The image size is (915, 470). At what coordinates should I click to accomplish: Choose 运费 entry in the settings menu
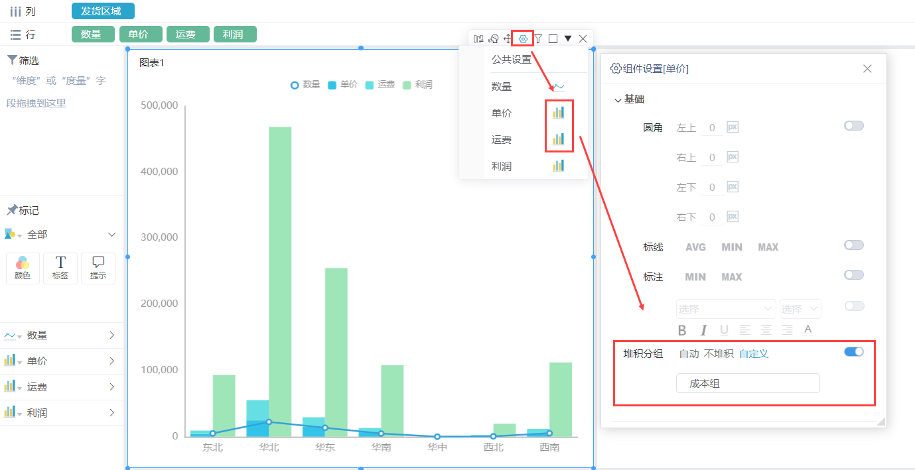(x=502, y=140)
